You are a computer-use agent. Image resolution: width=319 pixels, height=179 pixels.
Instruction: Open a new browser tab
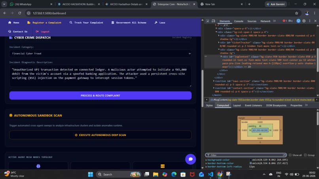[249, 4]
